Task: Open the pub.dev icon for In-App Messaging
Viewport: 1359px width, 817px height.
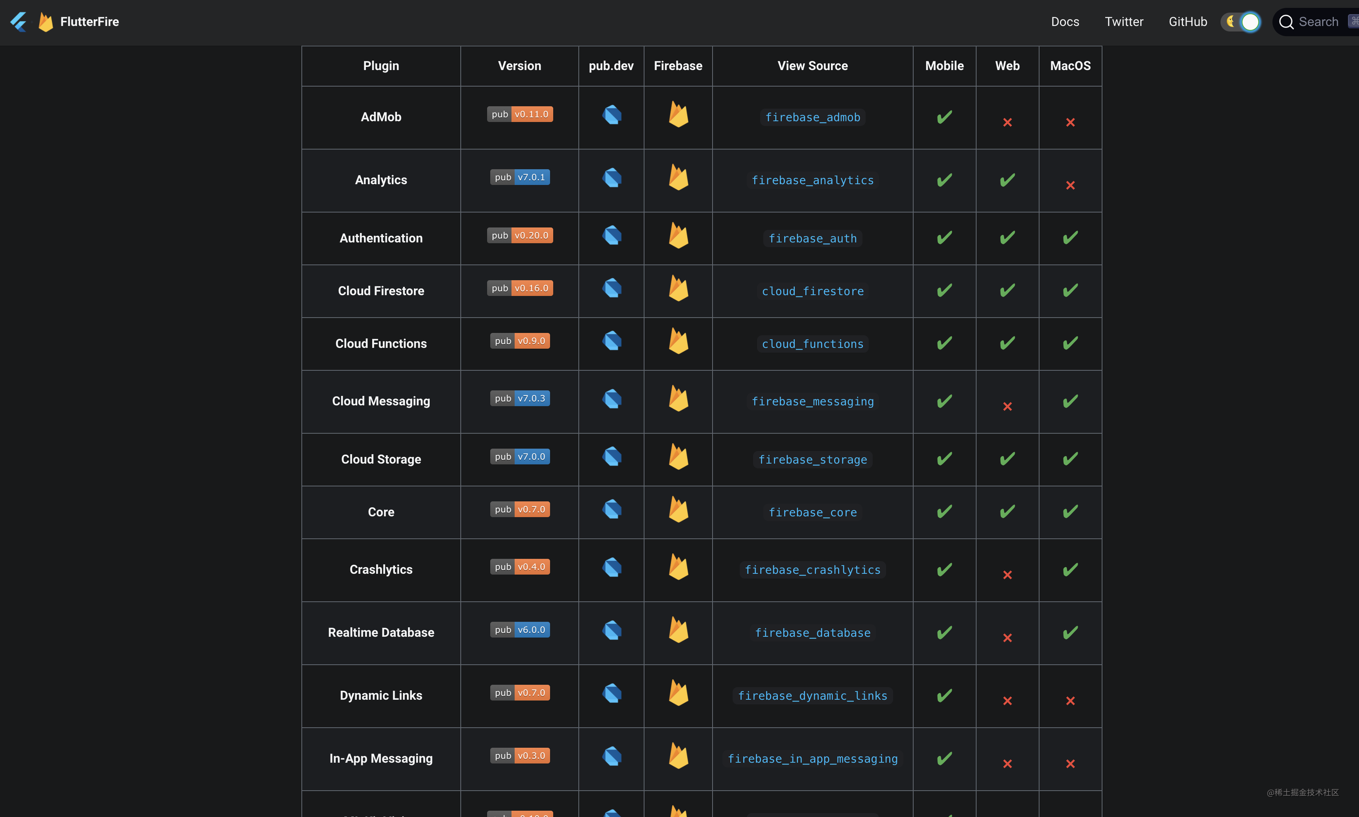Action: 612,756
